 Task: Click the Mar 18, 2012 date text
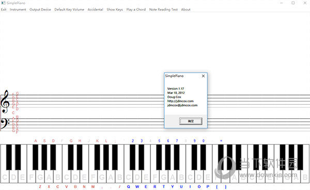tap(176, 93)
